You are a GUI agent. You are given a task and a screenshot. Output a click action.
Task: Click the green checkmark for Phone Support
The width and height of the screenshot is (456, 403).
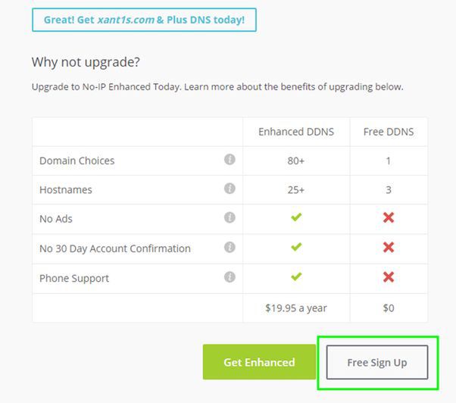296,277
